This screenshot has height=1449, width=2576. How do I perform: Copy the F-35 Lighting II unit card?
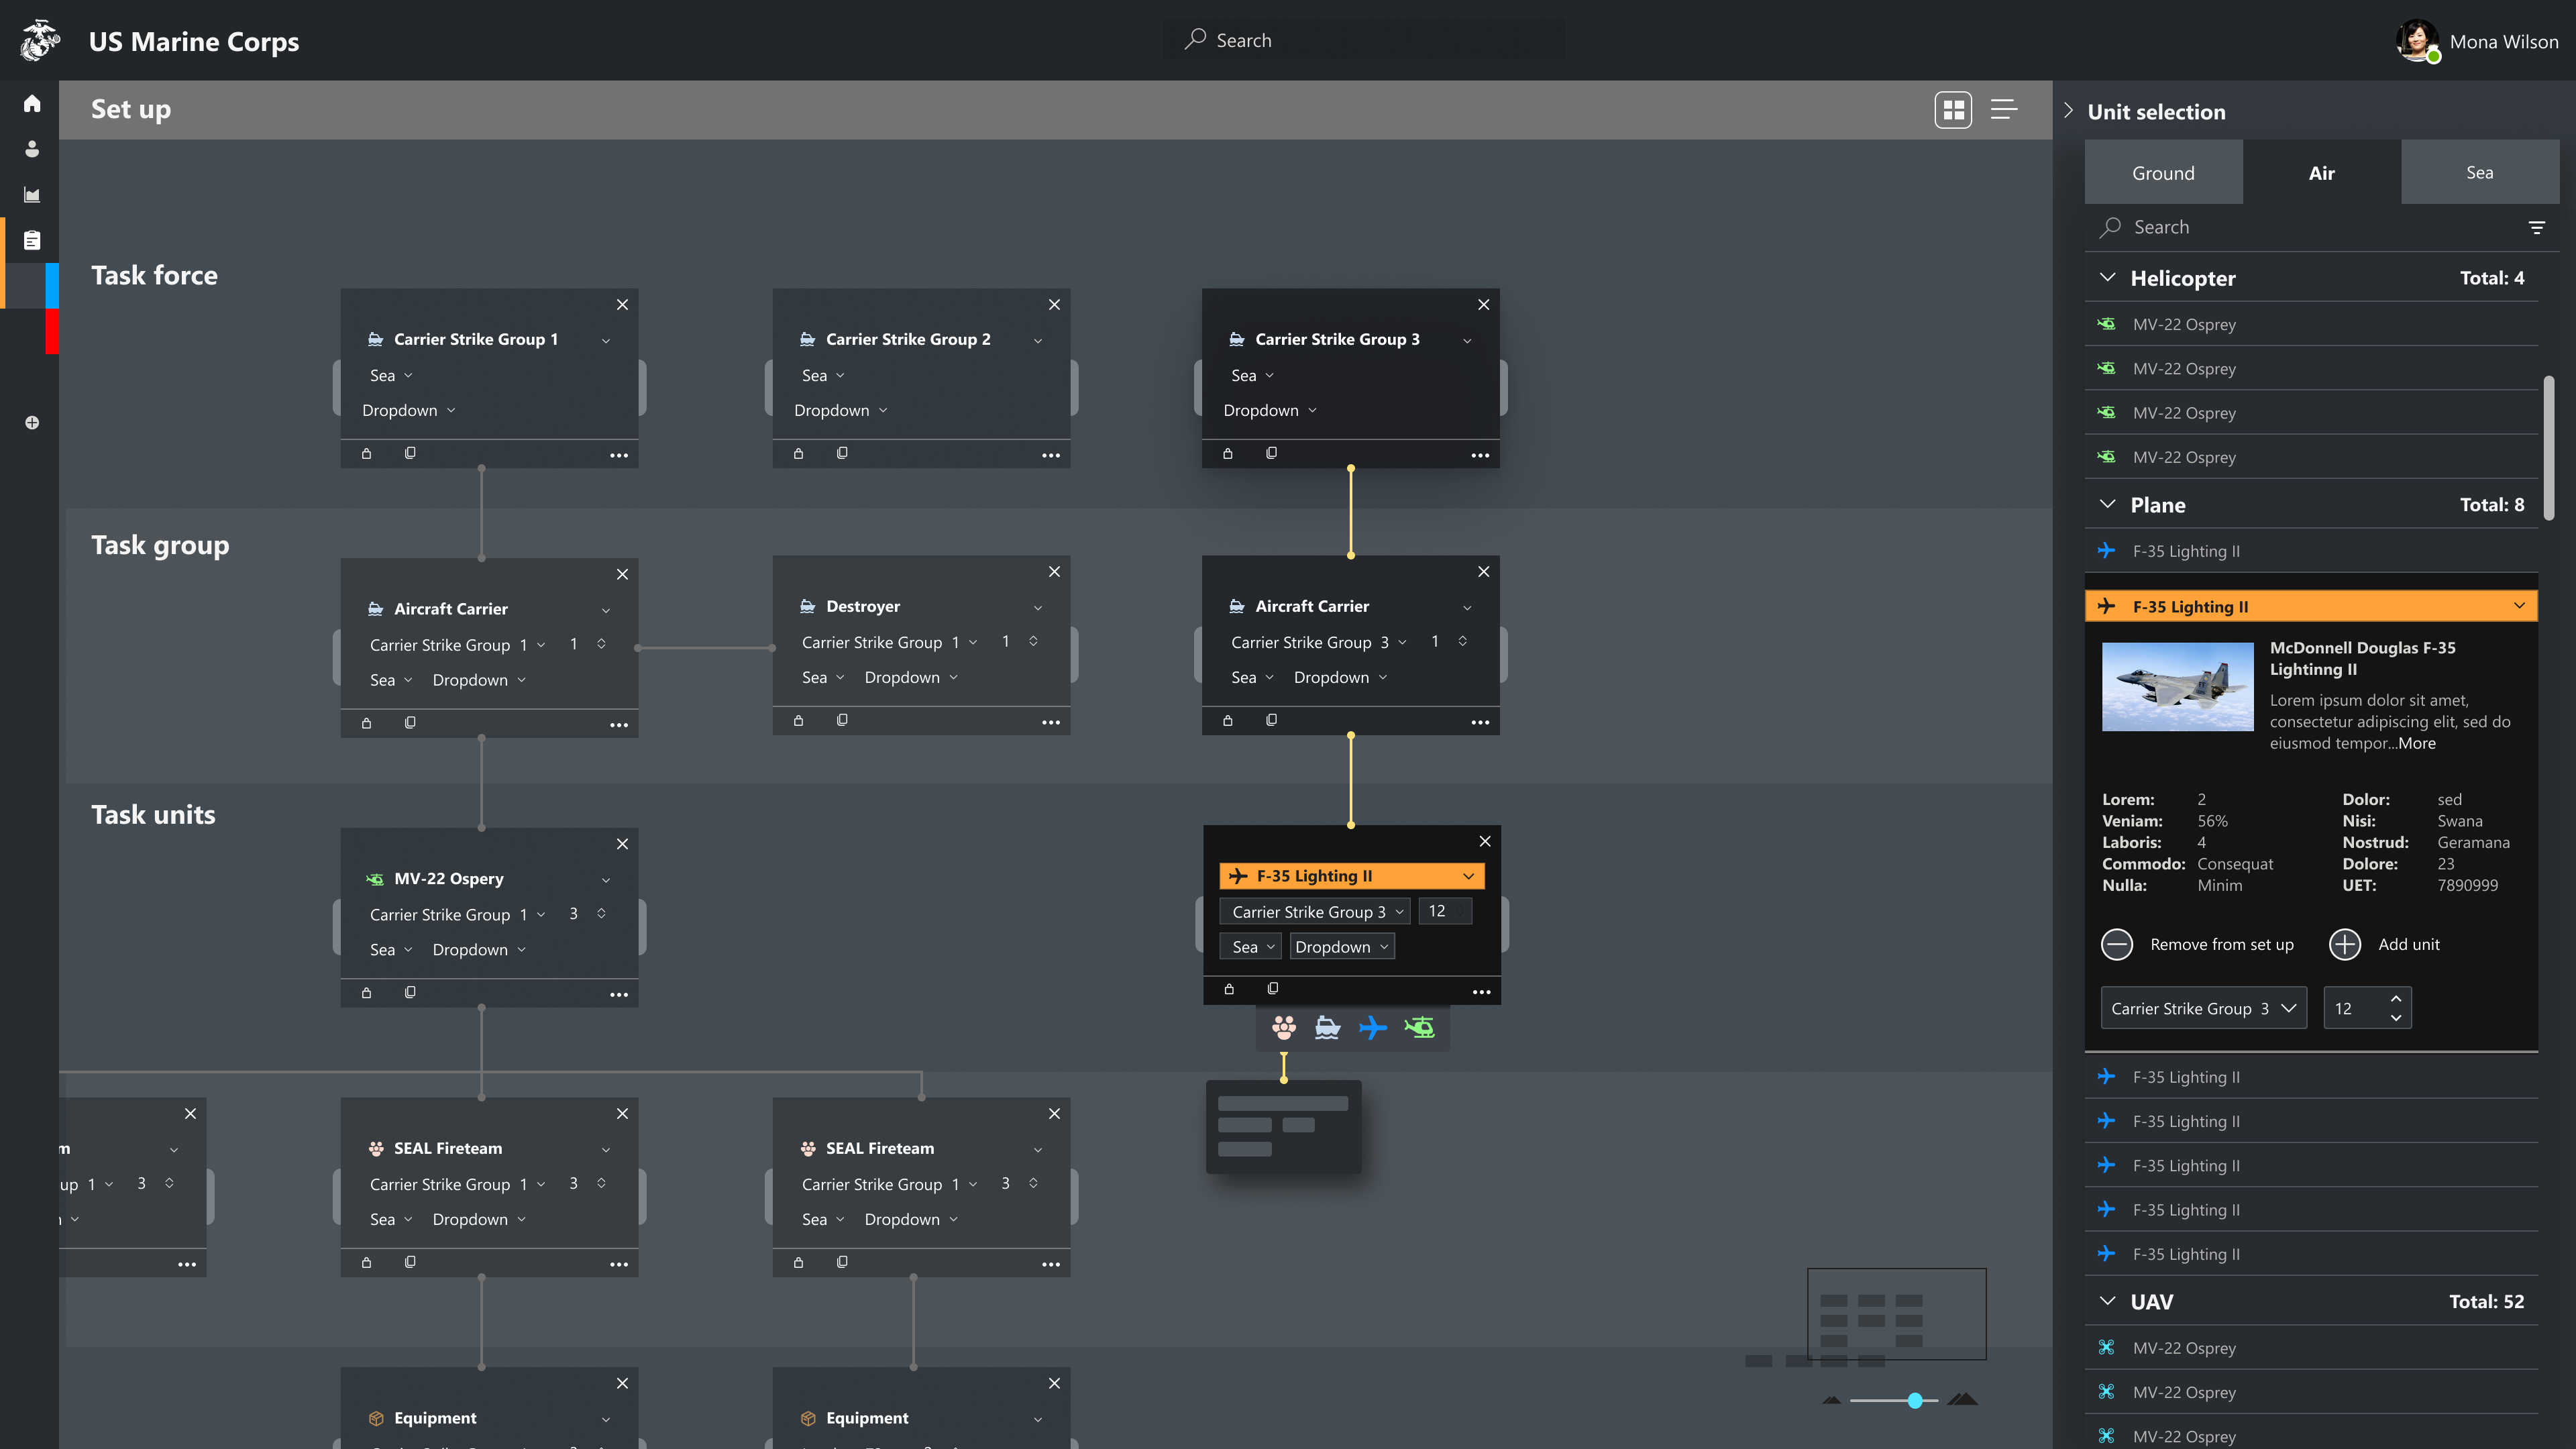(x=1273, y=989)
